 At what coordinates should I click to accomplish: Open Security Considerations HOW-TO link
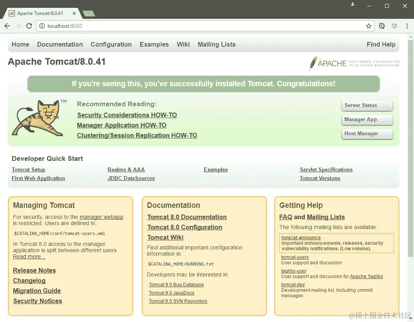[x=127, y=115]
